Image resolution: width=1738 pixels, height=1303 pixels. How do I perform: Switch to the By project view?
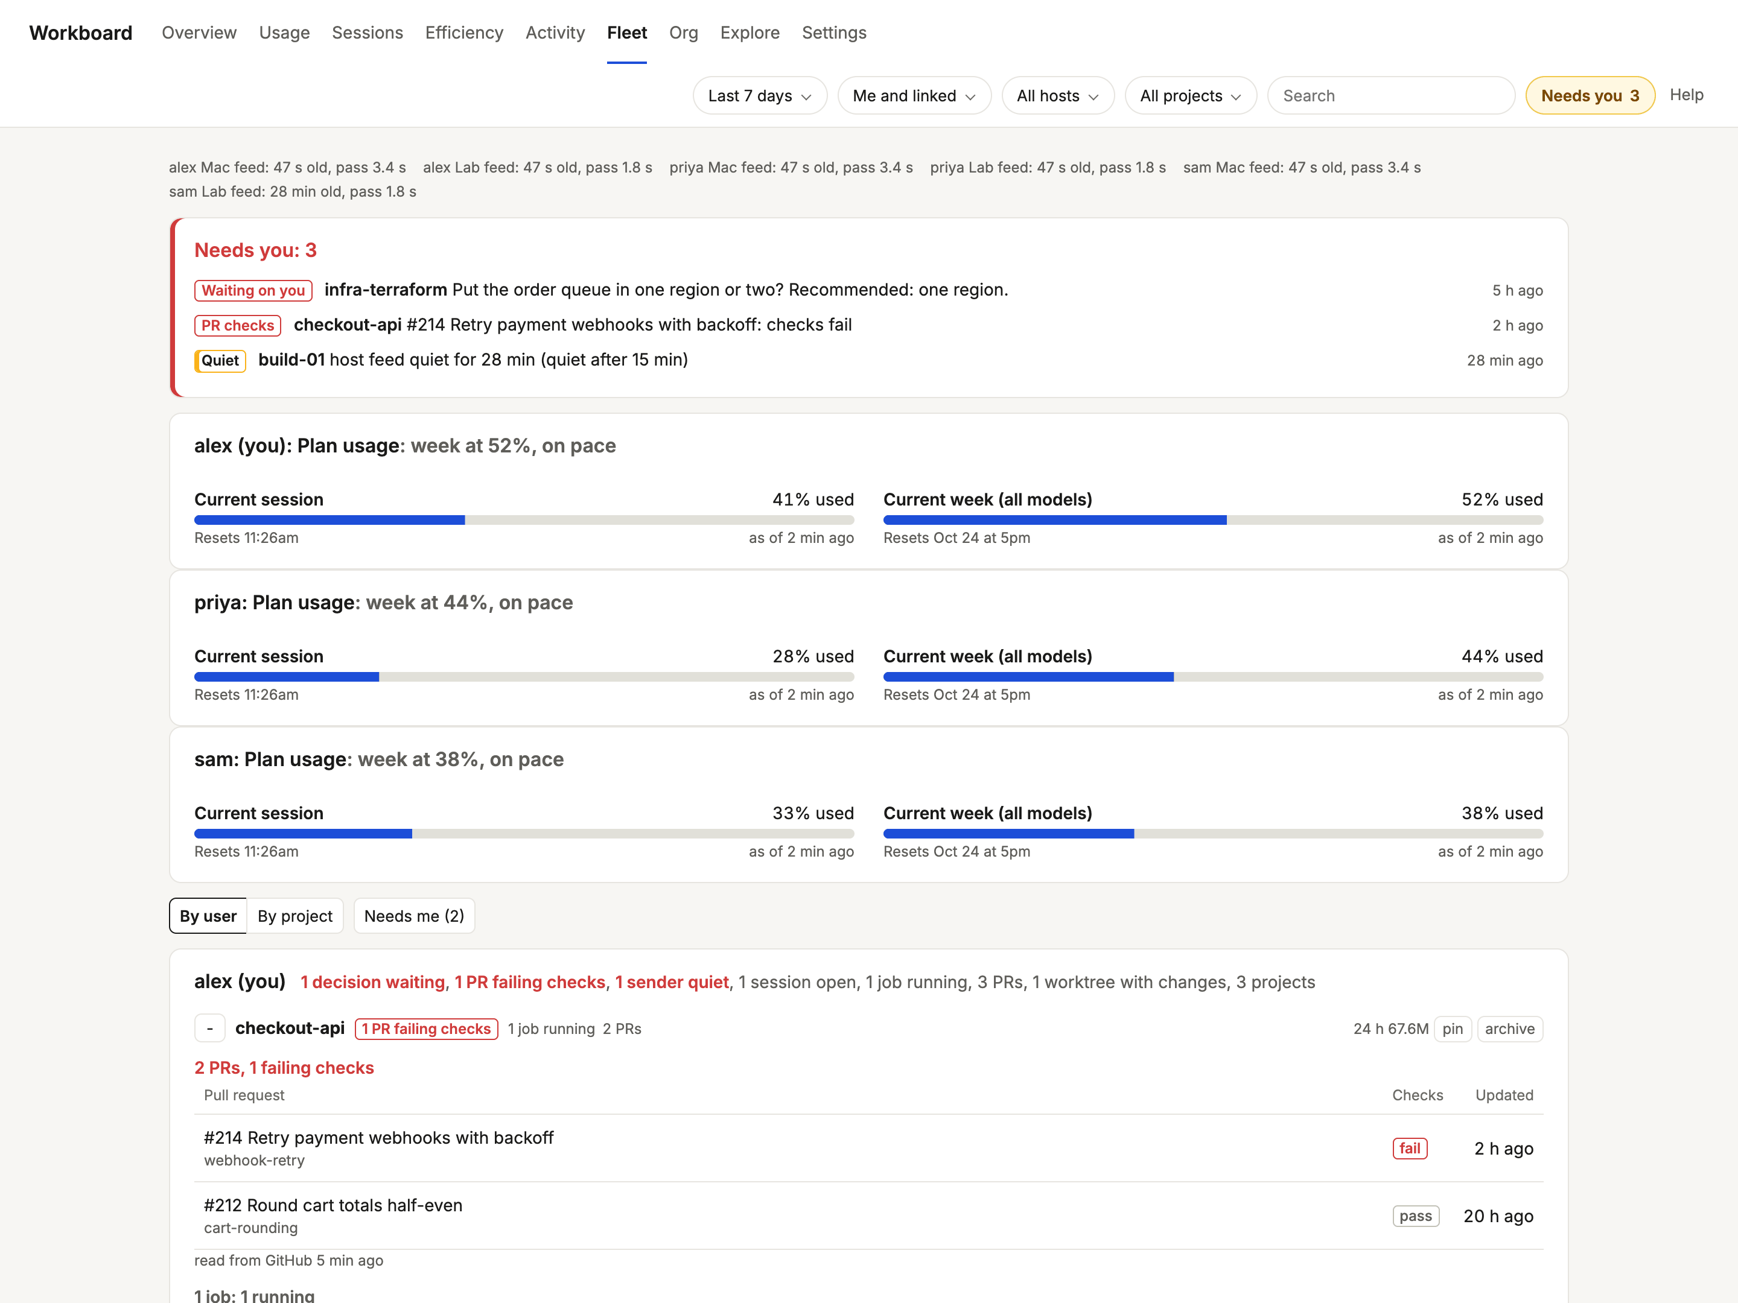(x=294, y=916)
